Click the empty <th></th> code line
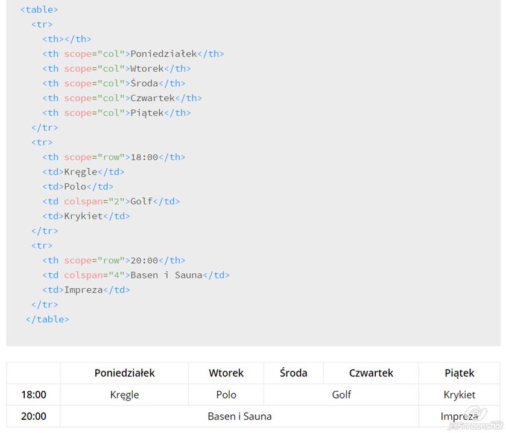The width and height of the screenshot is (506, 433). [x=67, y=39]
